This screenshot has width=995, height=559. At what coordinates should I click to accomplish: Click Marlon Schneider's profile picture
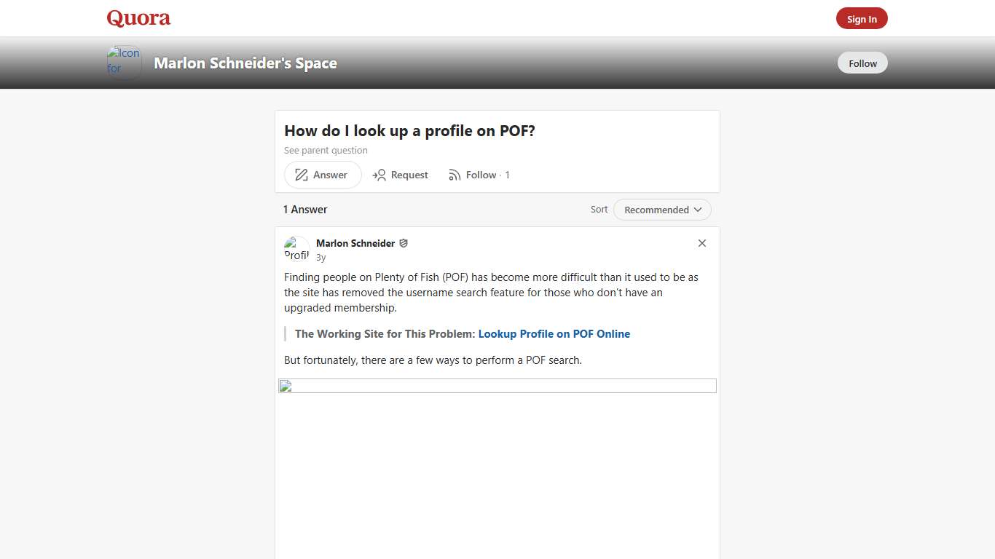pos(296,248)
